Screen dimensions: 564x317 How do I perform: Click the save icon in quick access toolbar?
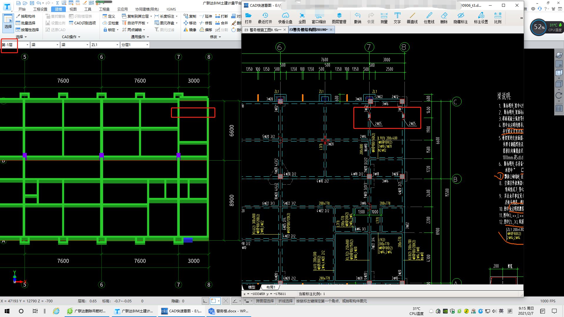point(32,3)
